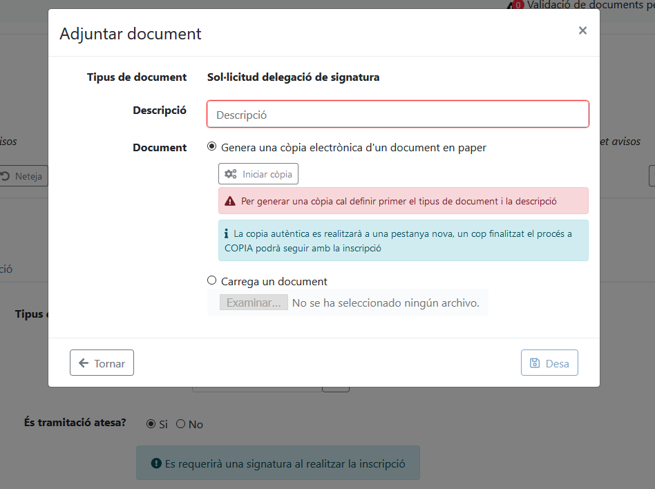Click the info icon in blue alert

227,233
